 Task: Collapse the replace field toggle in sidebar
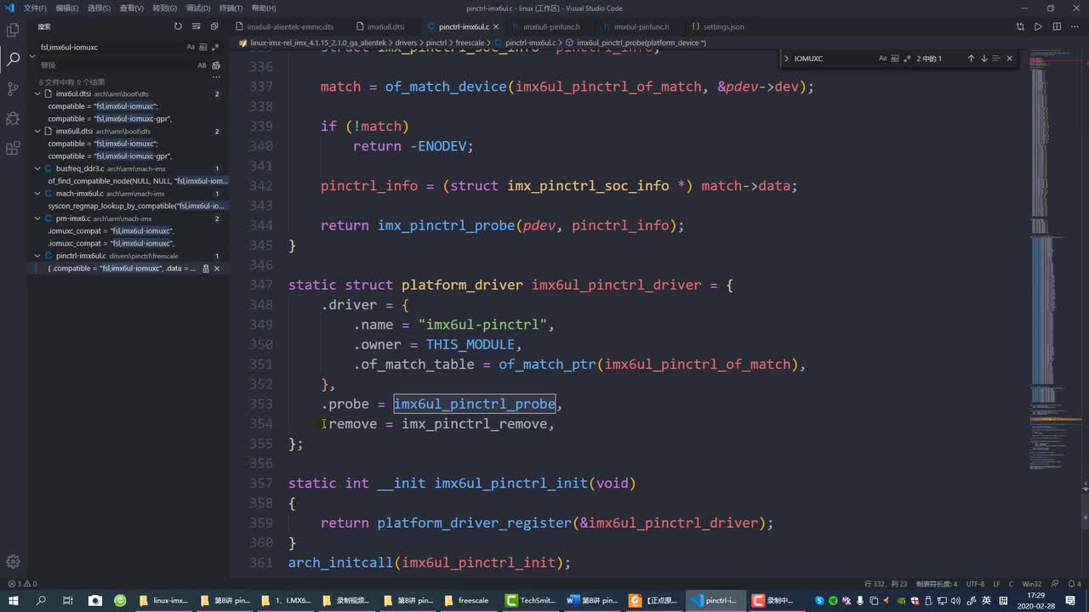[33, 56]
